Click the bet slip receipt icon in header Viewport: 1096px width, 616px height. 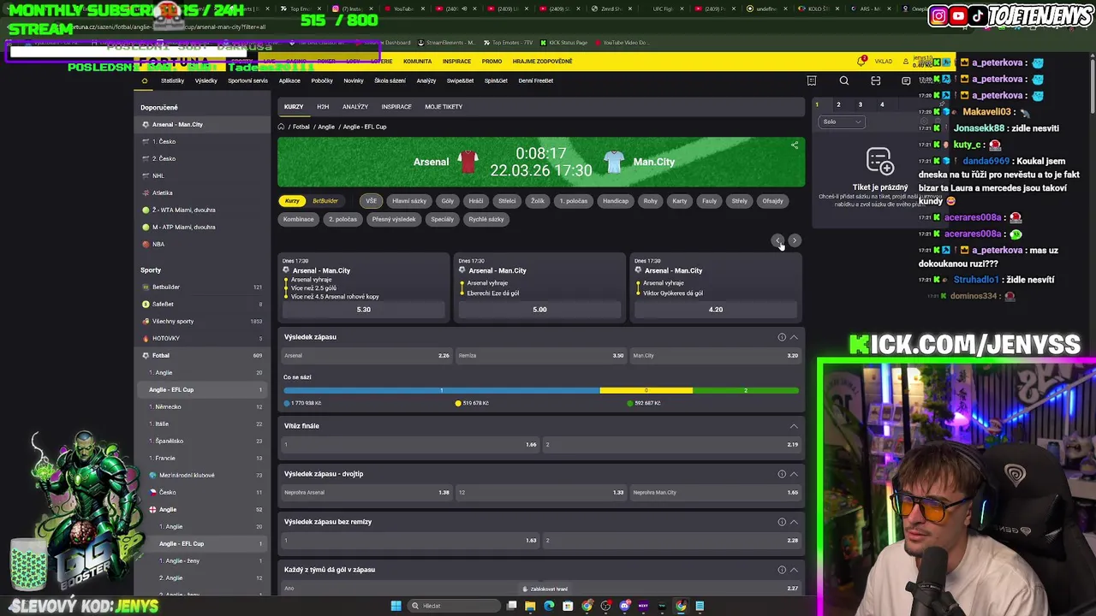point(812,80)
